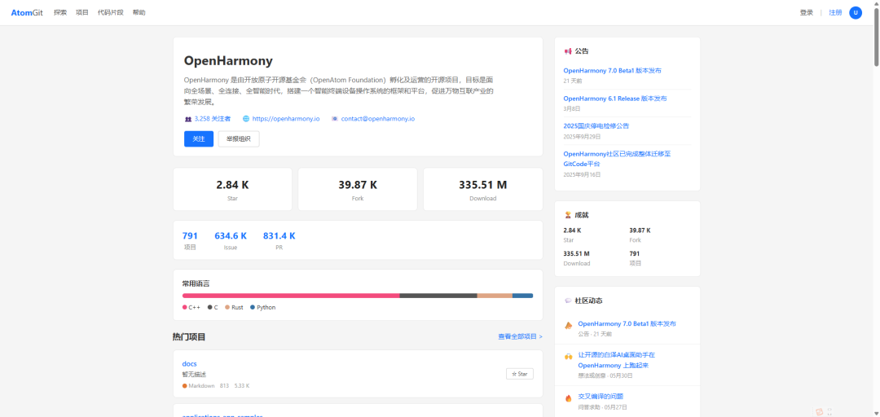Click the trophy icon beside 成就
The width and height of the screenshot is (880, 417).
(568, 215)
